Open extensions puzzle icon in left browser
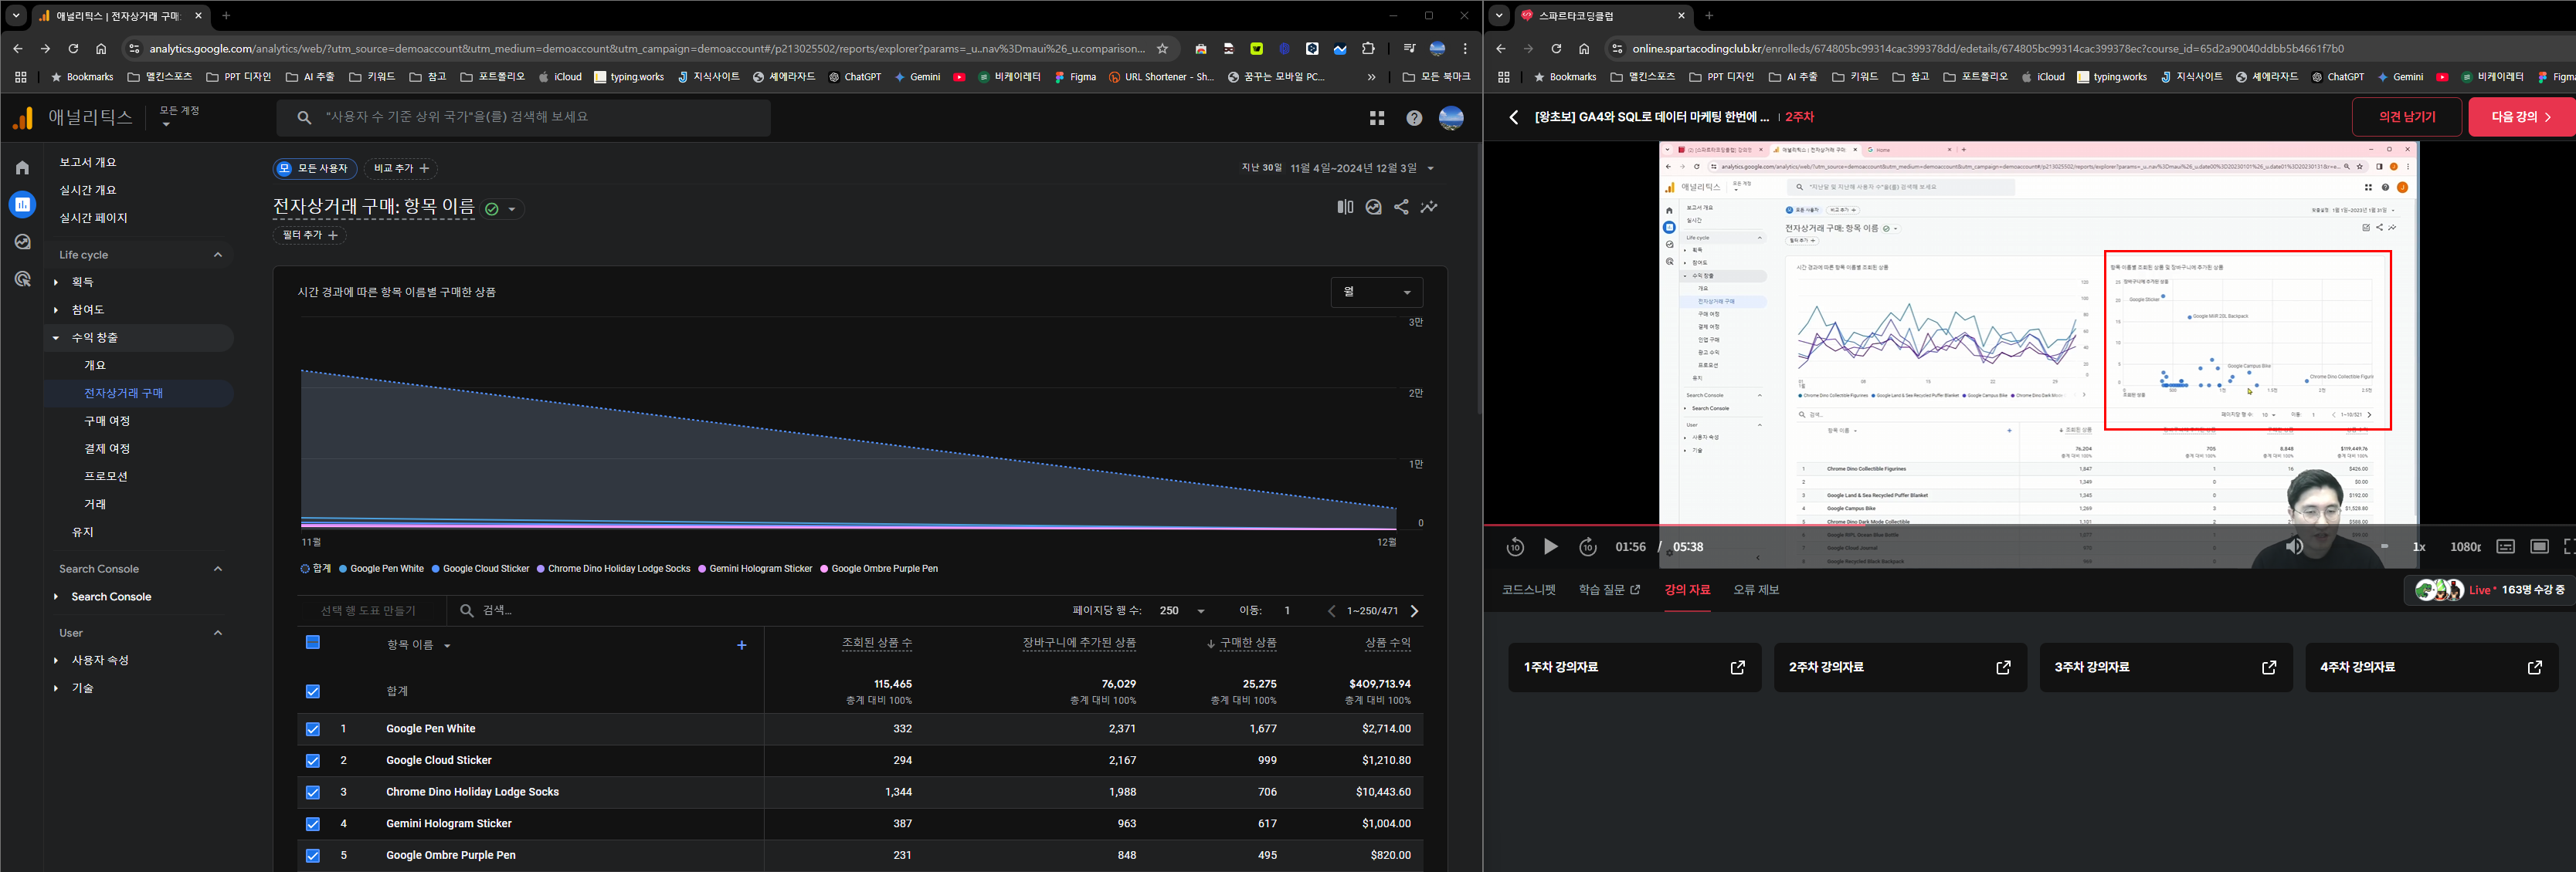The image size is (2576, 872). [1368, 48]
